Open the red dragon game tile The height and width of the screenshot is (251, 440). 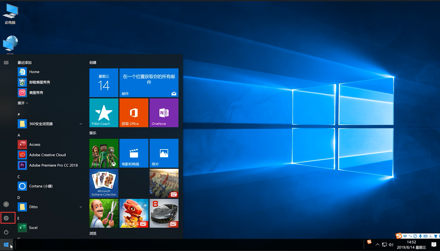(x=134, y=213)
